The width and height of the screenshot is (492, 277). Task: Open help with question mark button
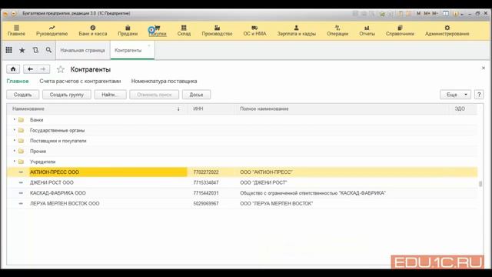(x=479, y=95)
